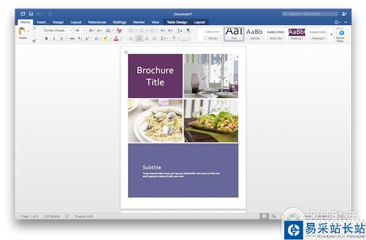366x240 pixels.
Task: Toggle underline formatting
Action: (62, 38)
